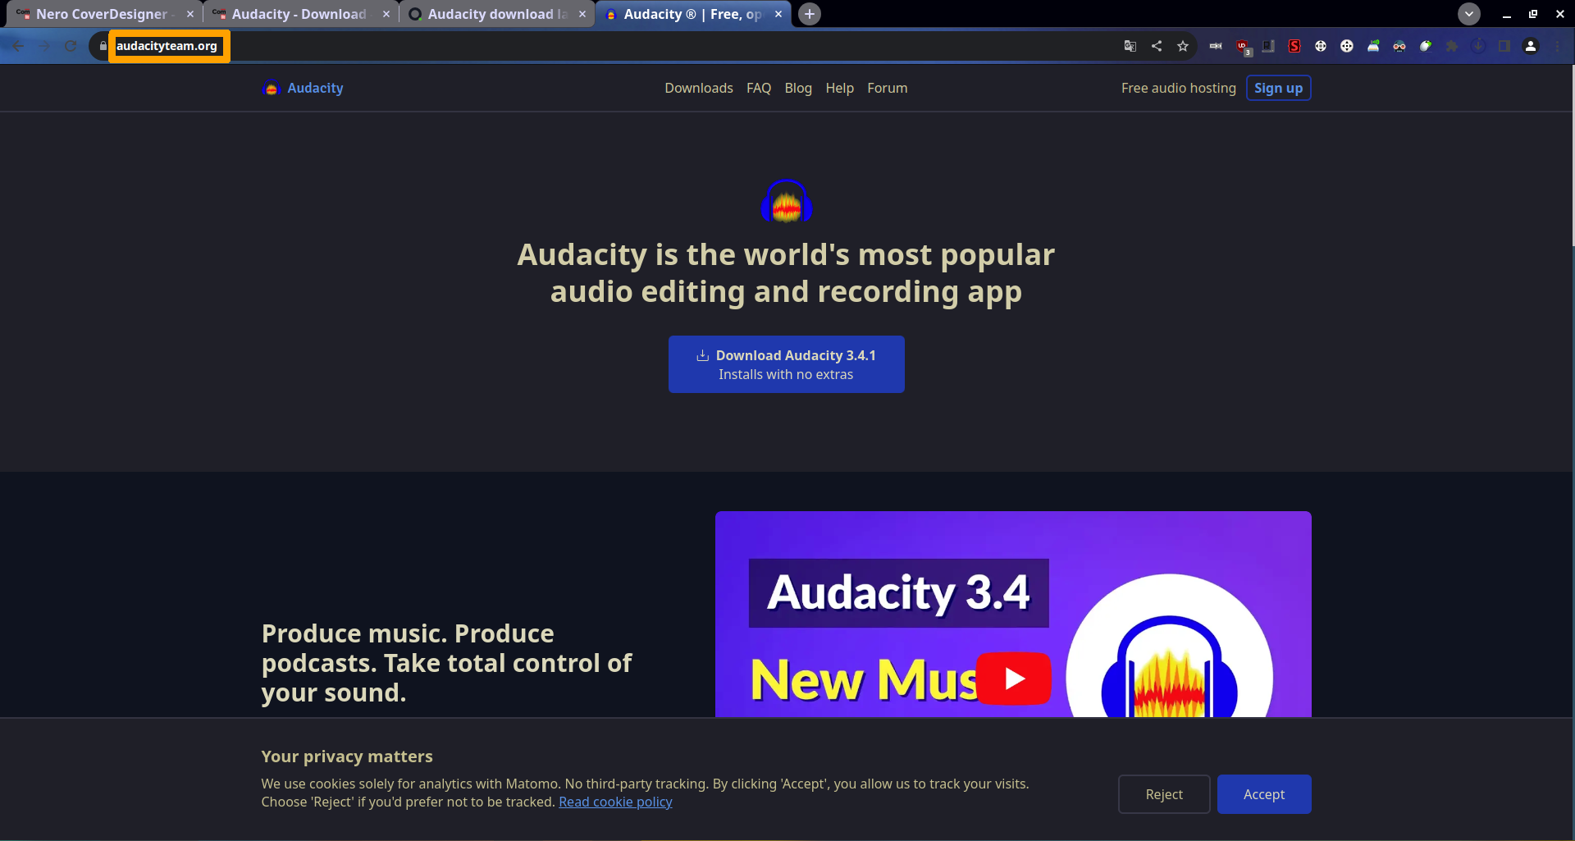Open the Help nav link
The width and height of the screenshot is (1575, 841).
(840, 88)
